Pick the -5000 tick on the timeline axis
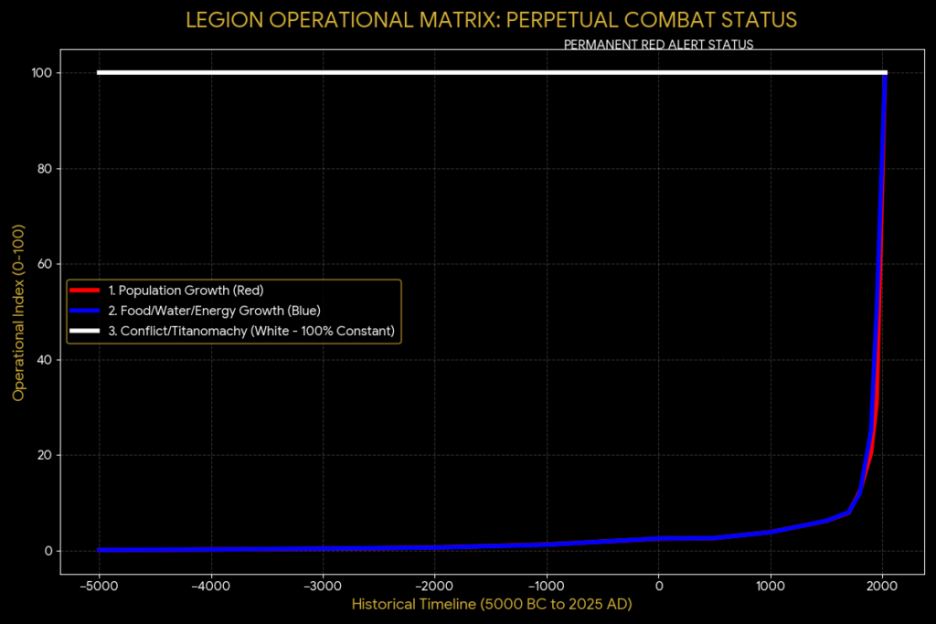 coord(99,585)
